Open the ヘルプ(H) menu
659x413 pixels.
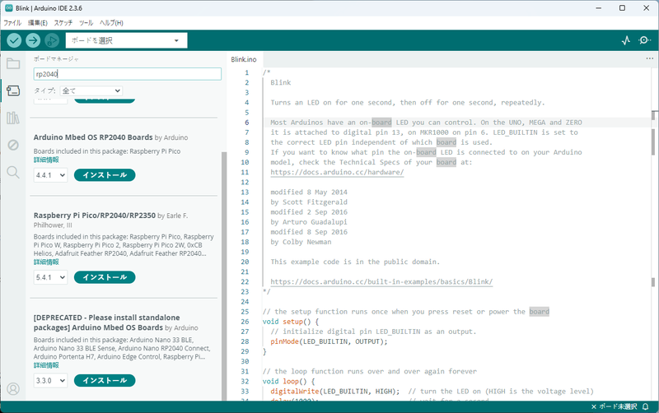click(111, 23)
